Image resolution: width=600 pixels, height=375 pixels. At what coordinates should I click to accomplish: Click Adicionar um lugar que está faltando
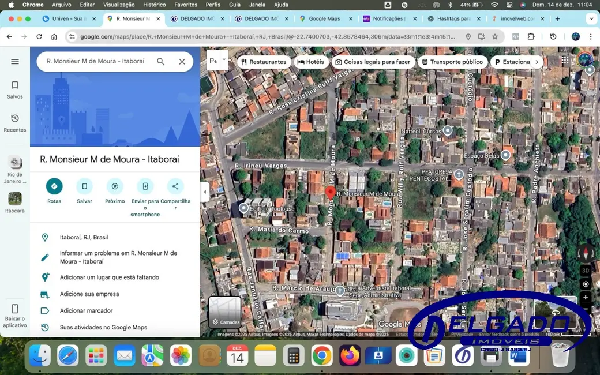(x=109, y=277)
